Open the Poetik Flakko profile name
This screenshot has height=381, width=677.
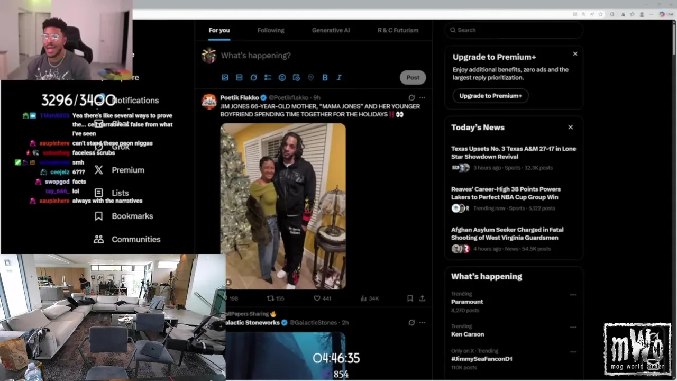[x=239, y=97]
